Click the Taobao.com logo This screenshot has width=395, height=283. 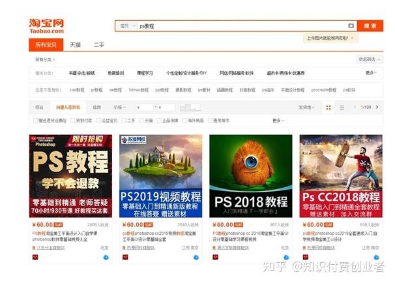pyautogui.click(x=46, y=26)
